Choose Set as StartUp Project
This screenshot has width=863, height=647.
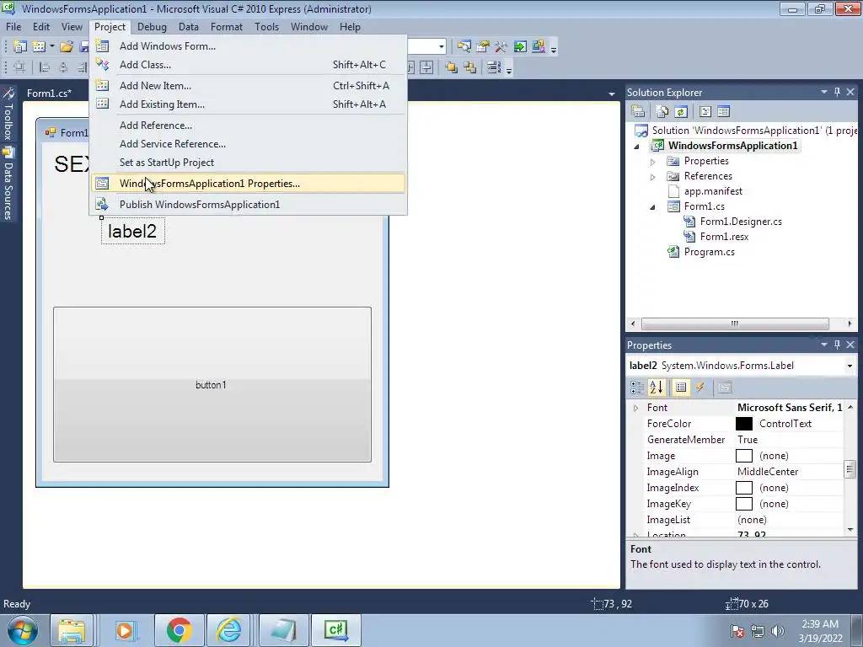coord(249,163)
